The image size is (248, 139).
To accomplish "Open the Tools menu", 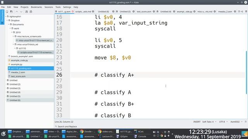I will pyautogui.click(x=58, y=7).
